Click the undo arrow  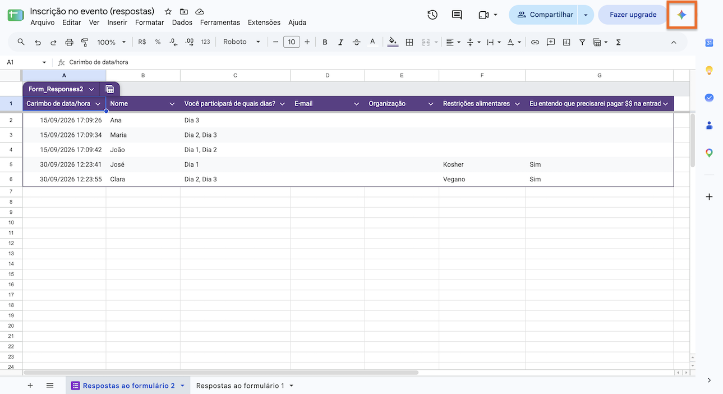[x=38, y=42]
